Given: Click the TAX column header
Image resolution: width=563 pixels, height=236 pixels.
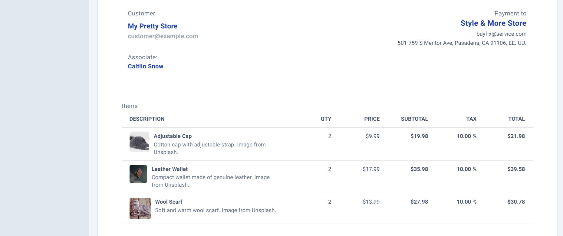Looking at the screenshot, I should point(471,119).
